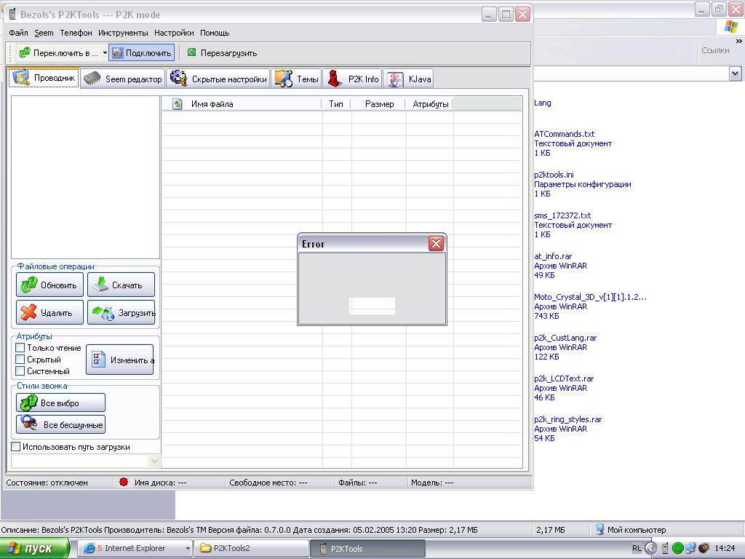Click the Подключить connect button
The height and width of the screenshot is (559, 745).
[142, 52]
